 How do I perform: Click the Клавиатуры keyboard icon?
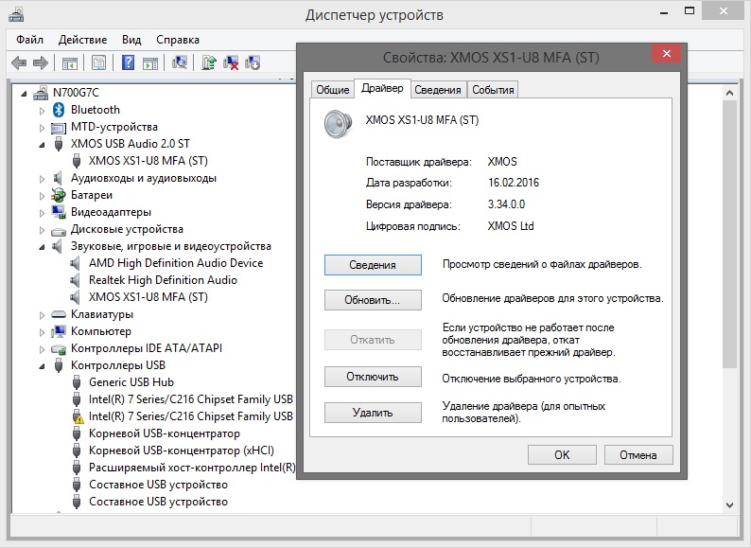[x=59, y=314]
